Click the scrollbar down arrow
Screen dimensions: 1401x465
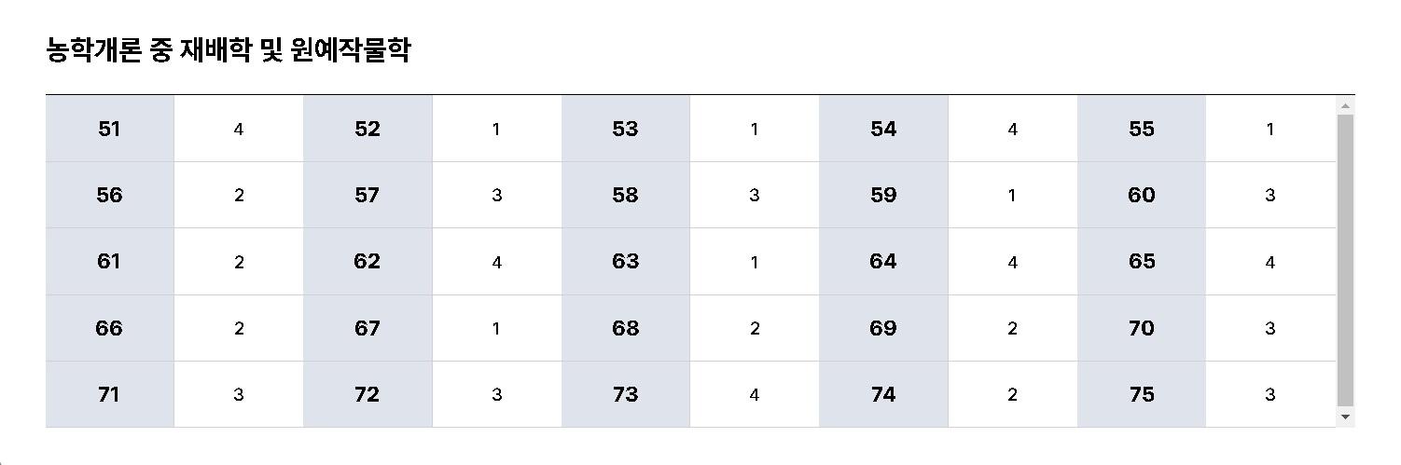pos(1345,417)
